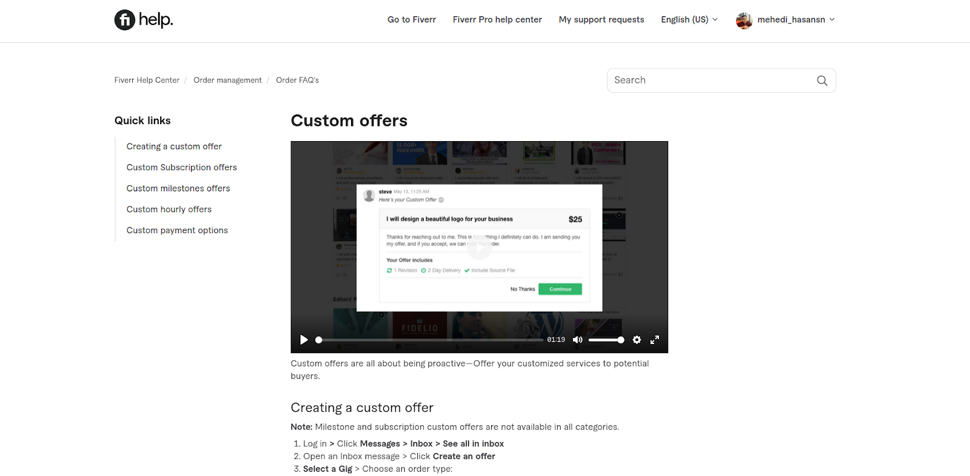
Task: Go to Fiverr Help Center breadcrumb
Action: tap(147, 80)
